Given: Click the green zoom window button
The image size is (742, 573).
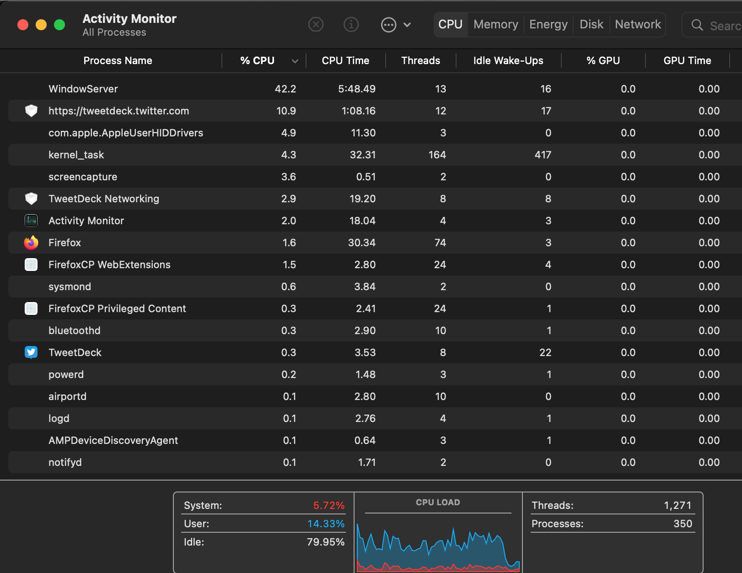Looking at the screenshot, I should tap(59, 25).
